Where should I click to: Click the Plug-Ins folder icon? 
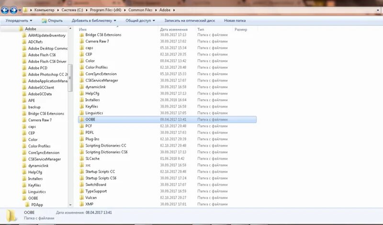pyautogui.click(x=82, y=139)
